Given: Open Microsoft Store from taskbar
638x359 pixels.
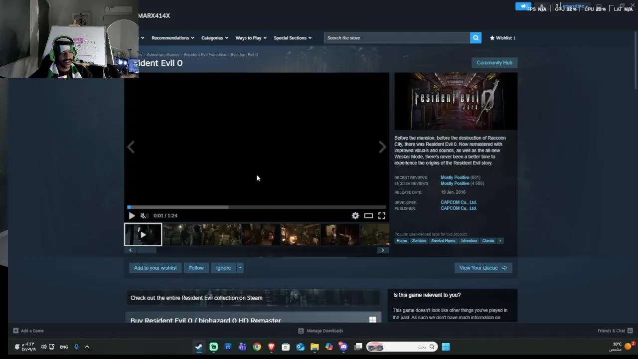Looking at the screenshot, I should [286, 347].
